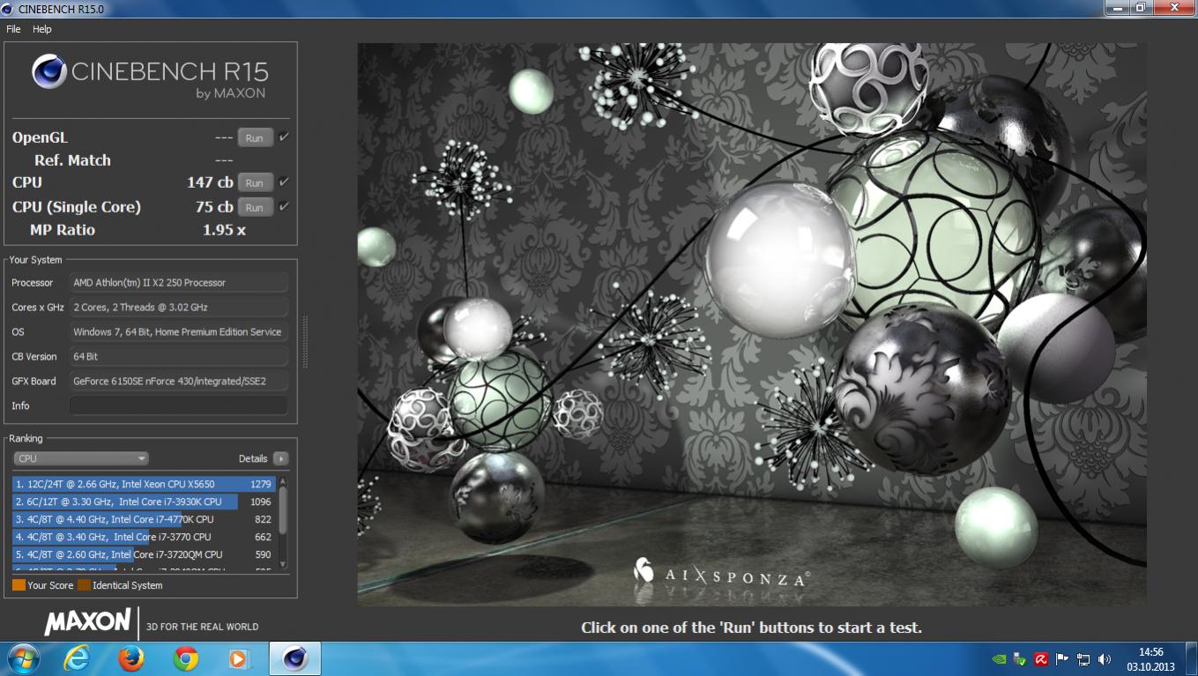Click the Identical System brown color swatch
This screenshot has width=1198, height=676.
[84, 585]
